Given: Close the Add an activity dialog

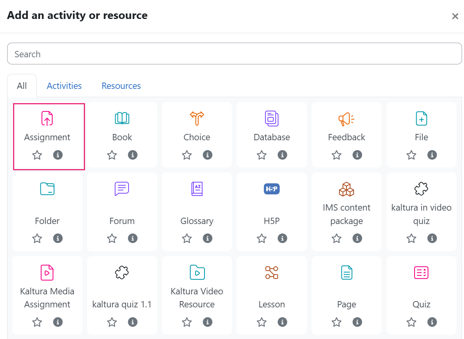Looking at the screenshot, I should point(455,16).
